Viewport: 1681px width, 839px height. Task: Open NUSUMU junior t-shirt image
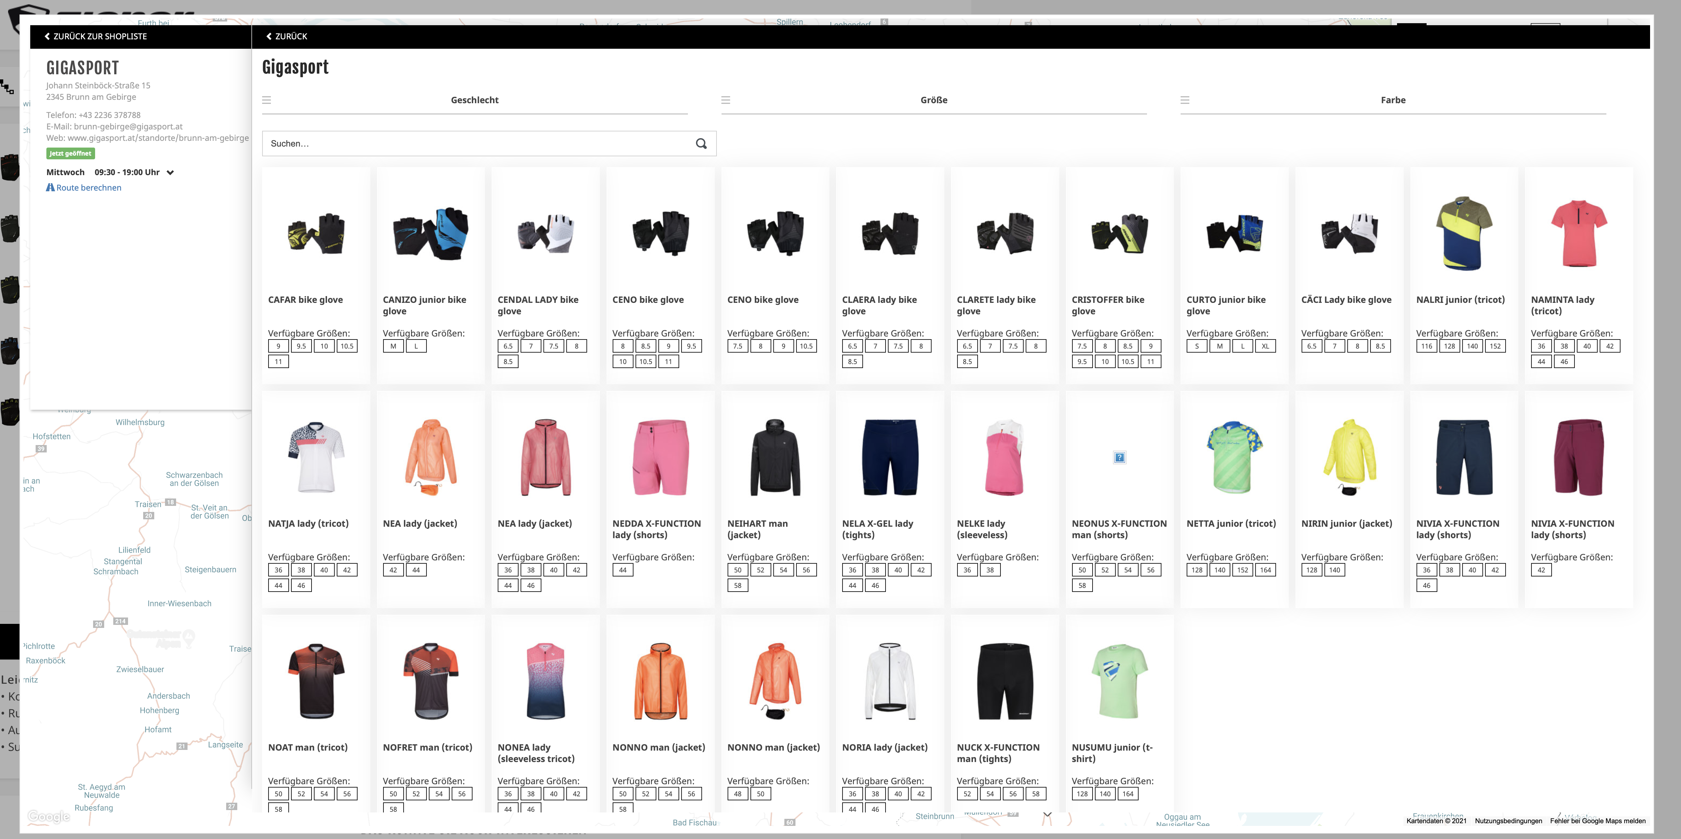click(x=1120, y=681)
